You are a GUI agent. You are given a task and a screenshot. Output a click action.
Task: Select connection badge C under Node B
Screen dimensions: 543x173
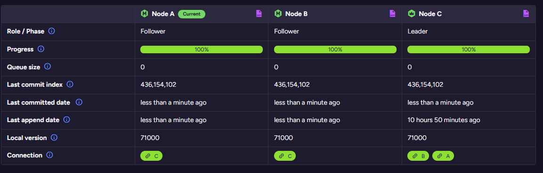[x=284, y=156]
